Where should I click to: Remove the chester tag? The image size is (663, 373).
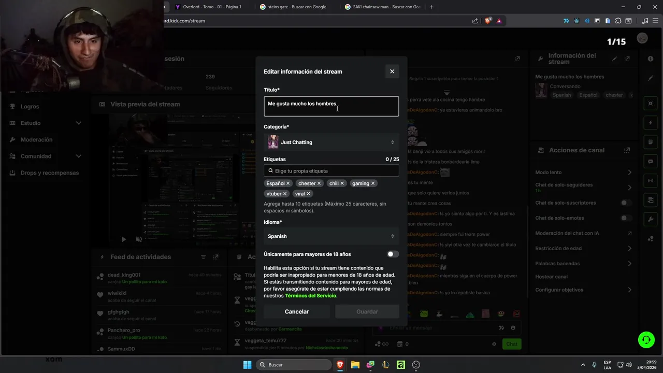(319, 183)
